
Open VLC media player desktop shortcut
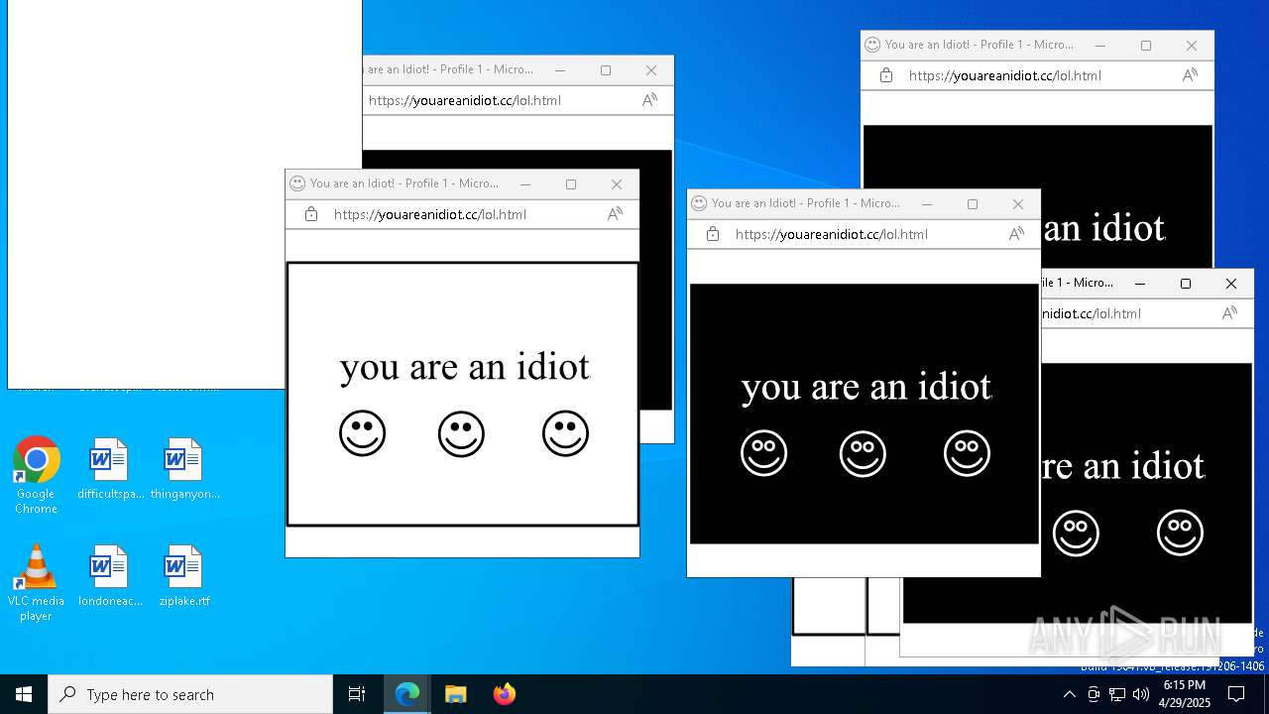36,583
